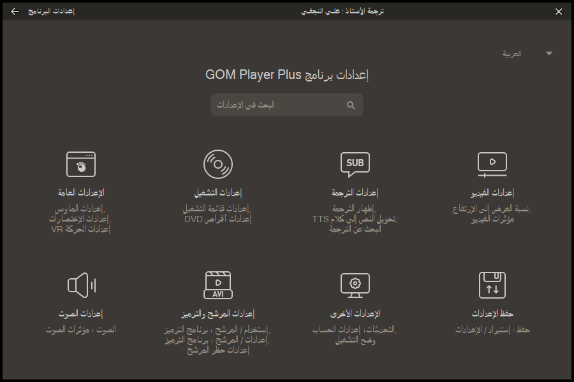Click الصوت ، مؤثرات الصوت text
Screen dimensions: 574x382
81,330
